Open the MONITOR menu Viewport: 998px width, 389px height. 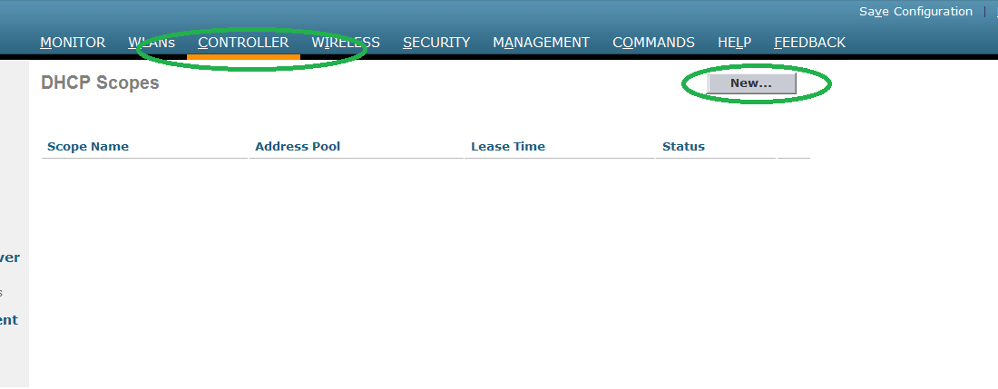coord(73,43)
